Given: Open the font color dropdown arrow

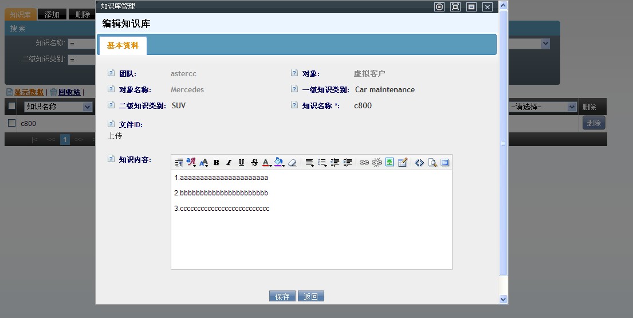Looking at the screenshot, I should pyautogui.click(x=270, y=164).
